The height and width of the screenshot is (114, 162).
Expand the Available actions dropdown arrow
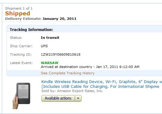coord(78,98)
